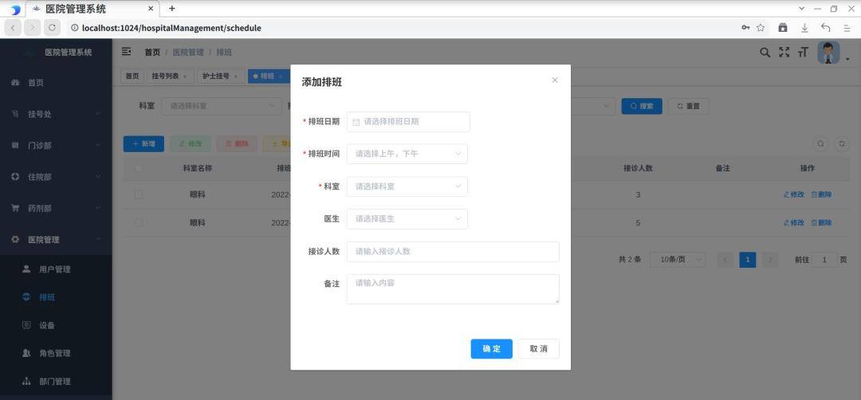Close the 挂号列表 tab
Screen dimensions: 861x400
coord(185,76)
